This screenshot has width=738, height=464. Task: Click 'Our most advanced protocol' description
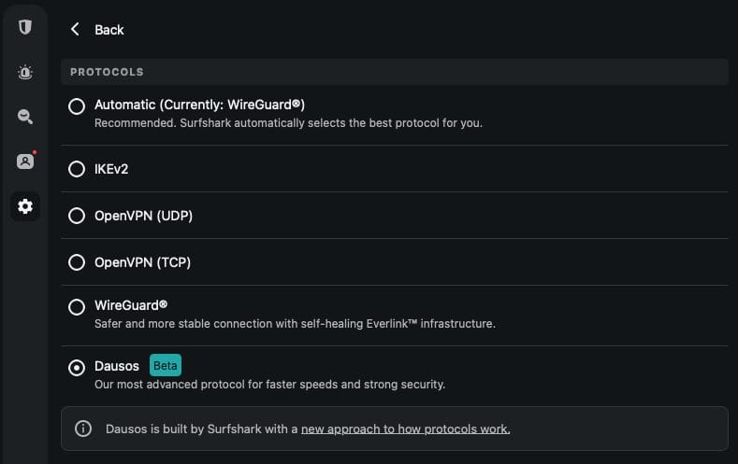click(269, 384)
